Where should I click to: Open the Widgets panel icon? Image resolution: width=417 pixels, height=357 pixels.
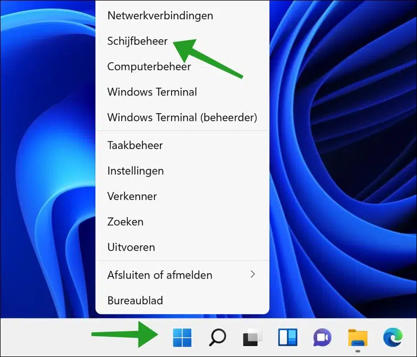coord(288,337)
